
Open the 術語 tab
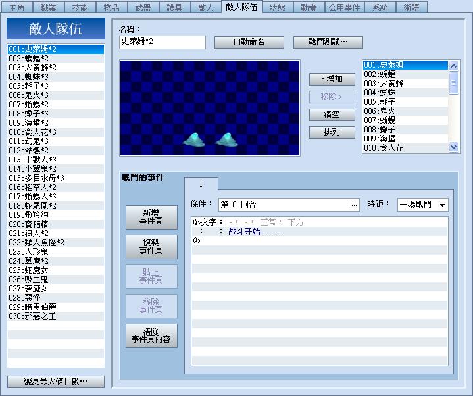(x=411, y=7)
